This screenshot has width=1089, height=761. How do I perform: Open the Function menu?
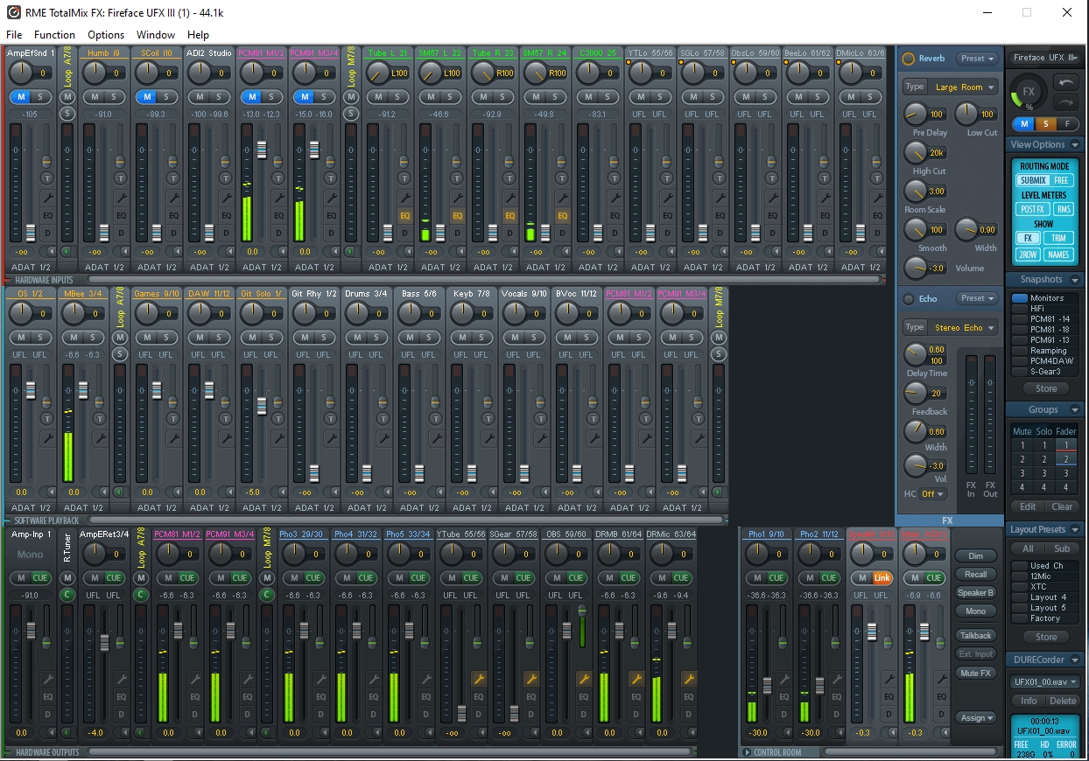point(54,35)
